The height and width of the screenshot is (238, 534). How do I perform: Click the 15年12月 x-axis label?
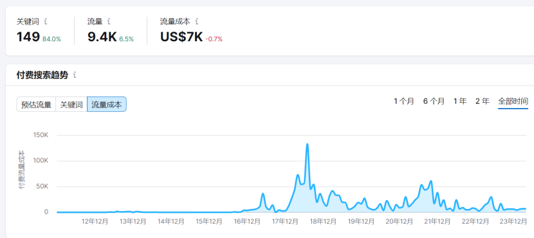[x=208, y=222]
